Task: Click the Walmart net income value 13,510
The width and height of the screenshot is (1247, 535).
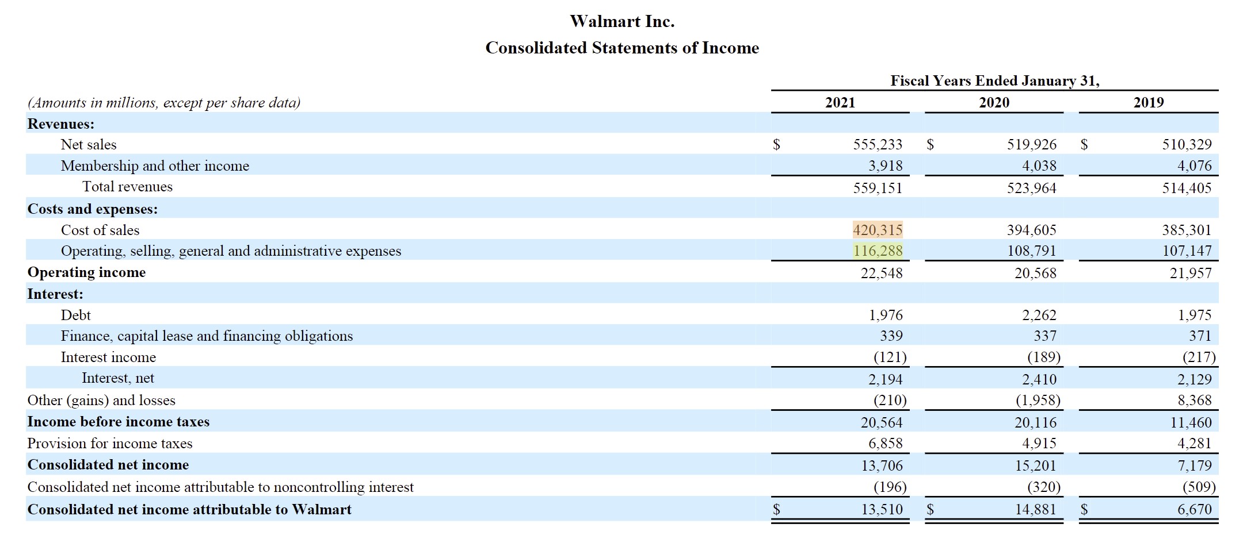Action: (x=882, y=509)
